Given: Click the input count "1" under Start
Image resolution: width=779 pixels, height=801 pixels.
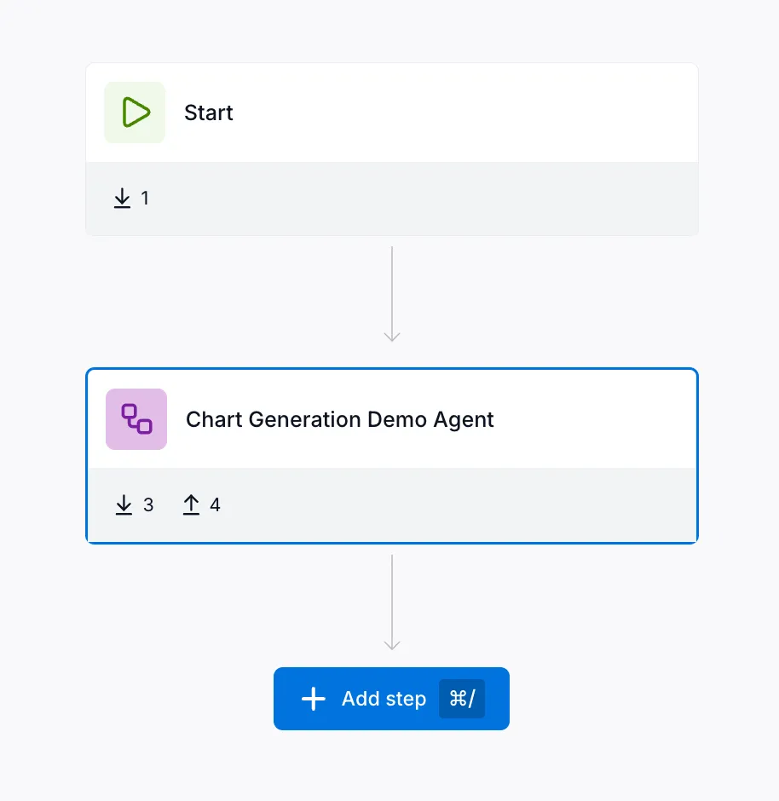Looking at the screenshot, I should pyautogui.click(x=145, y=198).
